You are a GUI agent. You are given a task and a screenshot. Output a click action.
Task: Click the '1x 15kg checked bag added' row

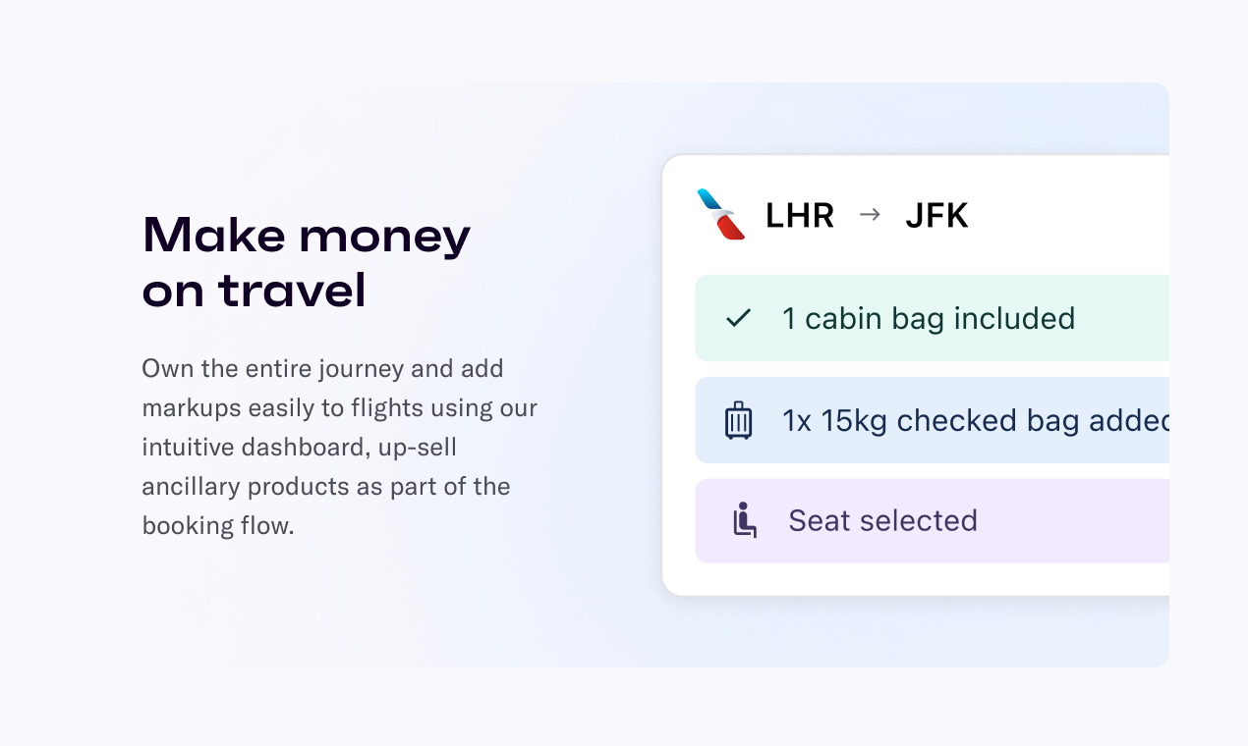(932, 420)
